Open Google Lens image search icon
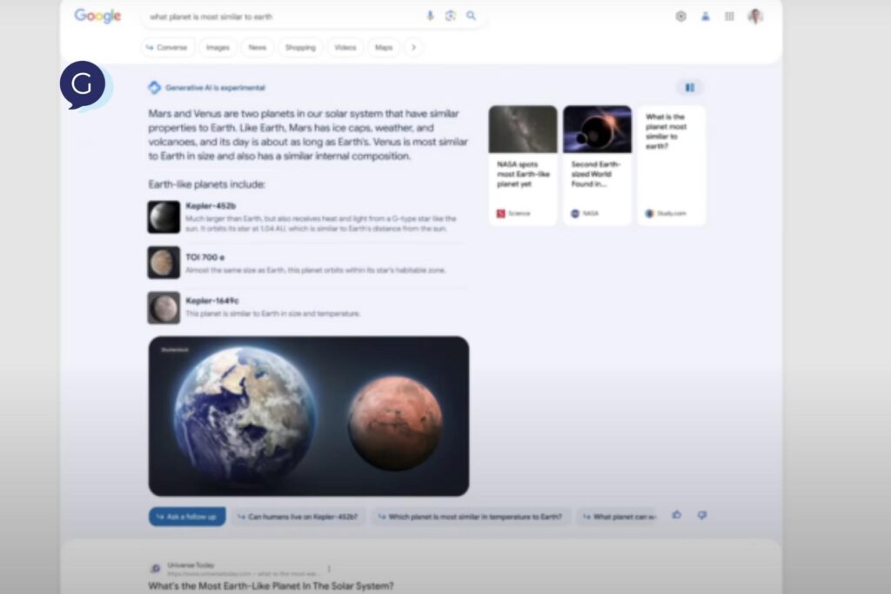891x594 pixels. point(451,16)
